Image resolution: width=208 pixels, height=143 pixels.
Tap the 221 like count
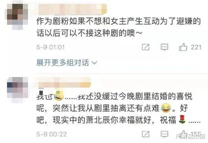(x=196, y=47)
